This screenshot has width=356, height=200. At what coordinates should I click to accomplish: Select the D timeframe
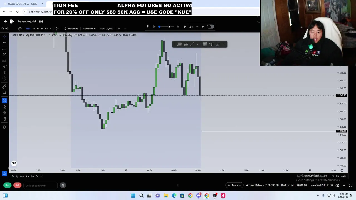point(42,29)
